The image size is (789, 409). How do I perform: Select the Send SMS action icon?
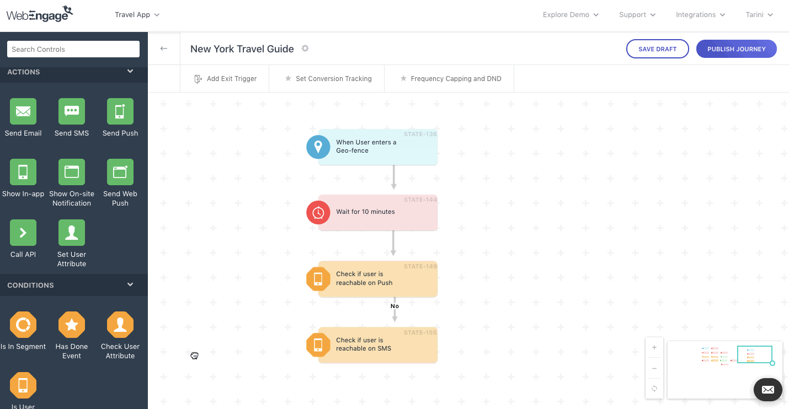[x=72, y=111]
